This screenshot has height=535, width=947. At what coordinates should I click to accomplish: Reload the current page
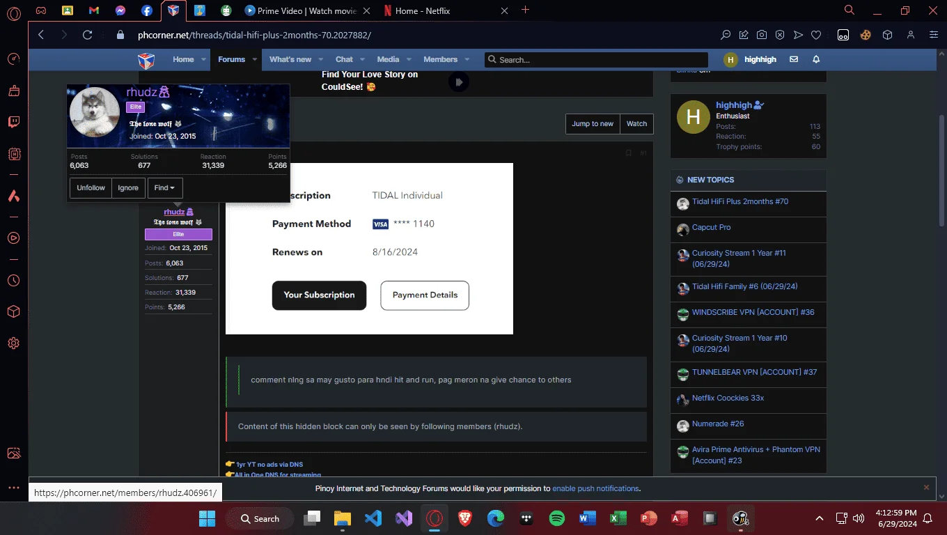point(87,35)
